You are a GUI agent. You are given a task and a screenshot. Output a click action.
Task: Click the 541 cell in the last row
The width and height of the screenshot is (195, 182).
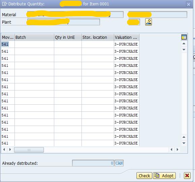coord(8,143)
